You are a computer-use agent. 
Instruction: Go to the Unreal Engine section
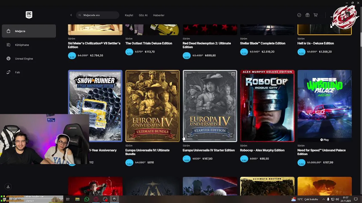pyautogui.click(x=29, y=59)
